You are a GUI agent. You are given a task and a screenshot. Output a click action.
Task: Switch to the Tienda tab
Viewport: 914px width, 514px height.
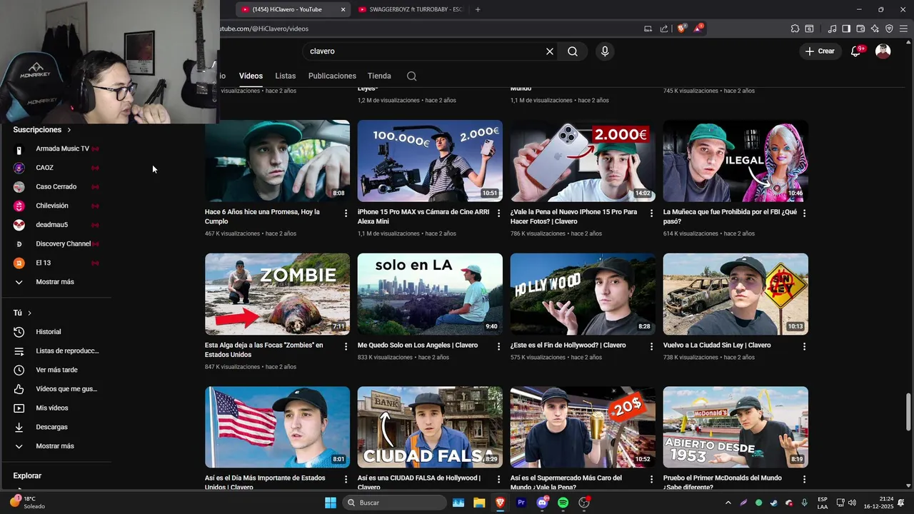point(379,76)
